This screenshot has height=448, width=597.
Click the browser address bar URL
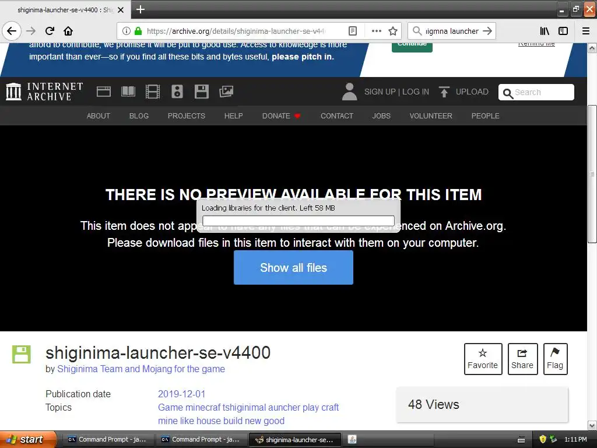[x=236, y=31]
